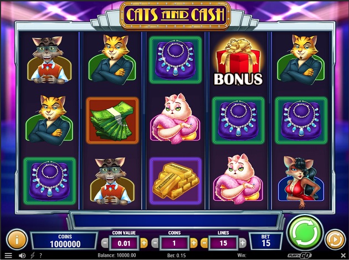Increase coin value with the plus button
Image resolution: width=349 pixels, height=260 pixels.
click(144, 243)
